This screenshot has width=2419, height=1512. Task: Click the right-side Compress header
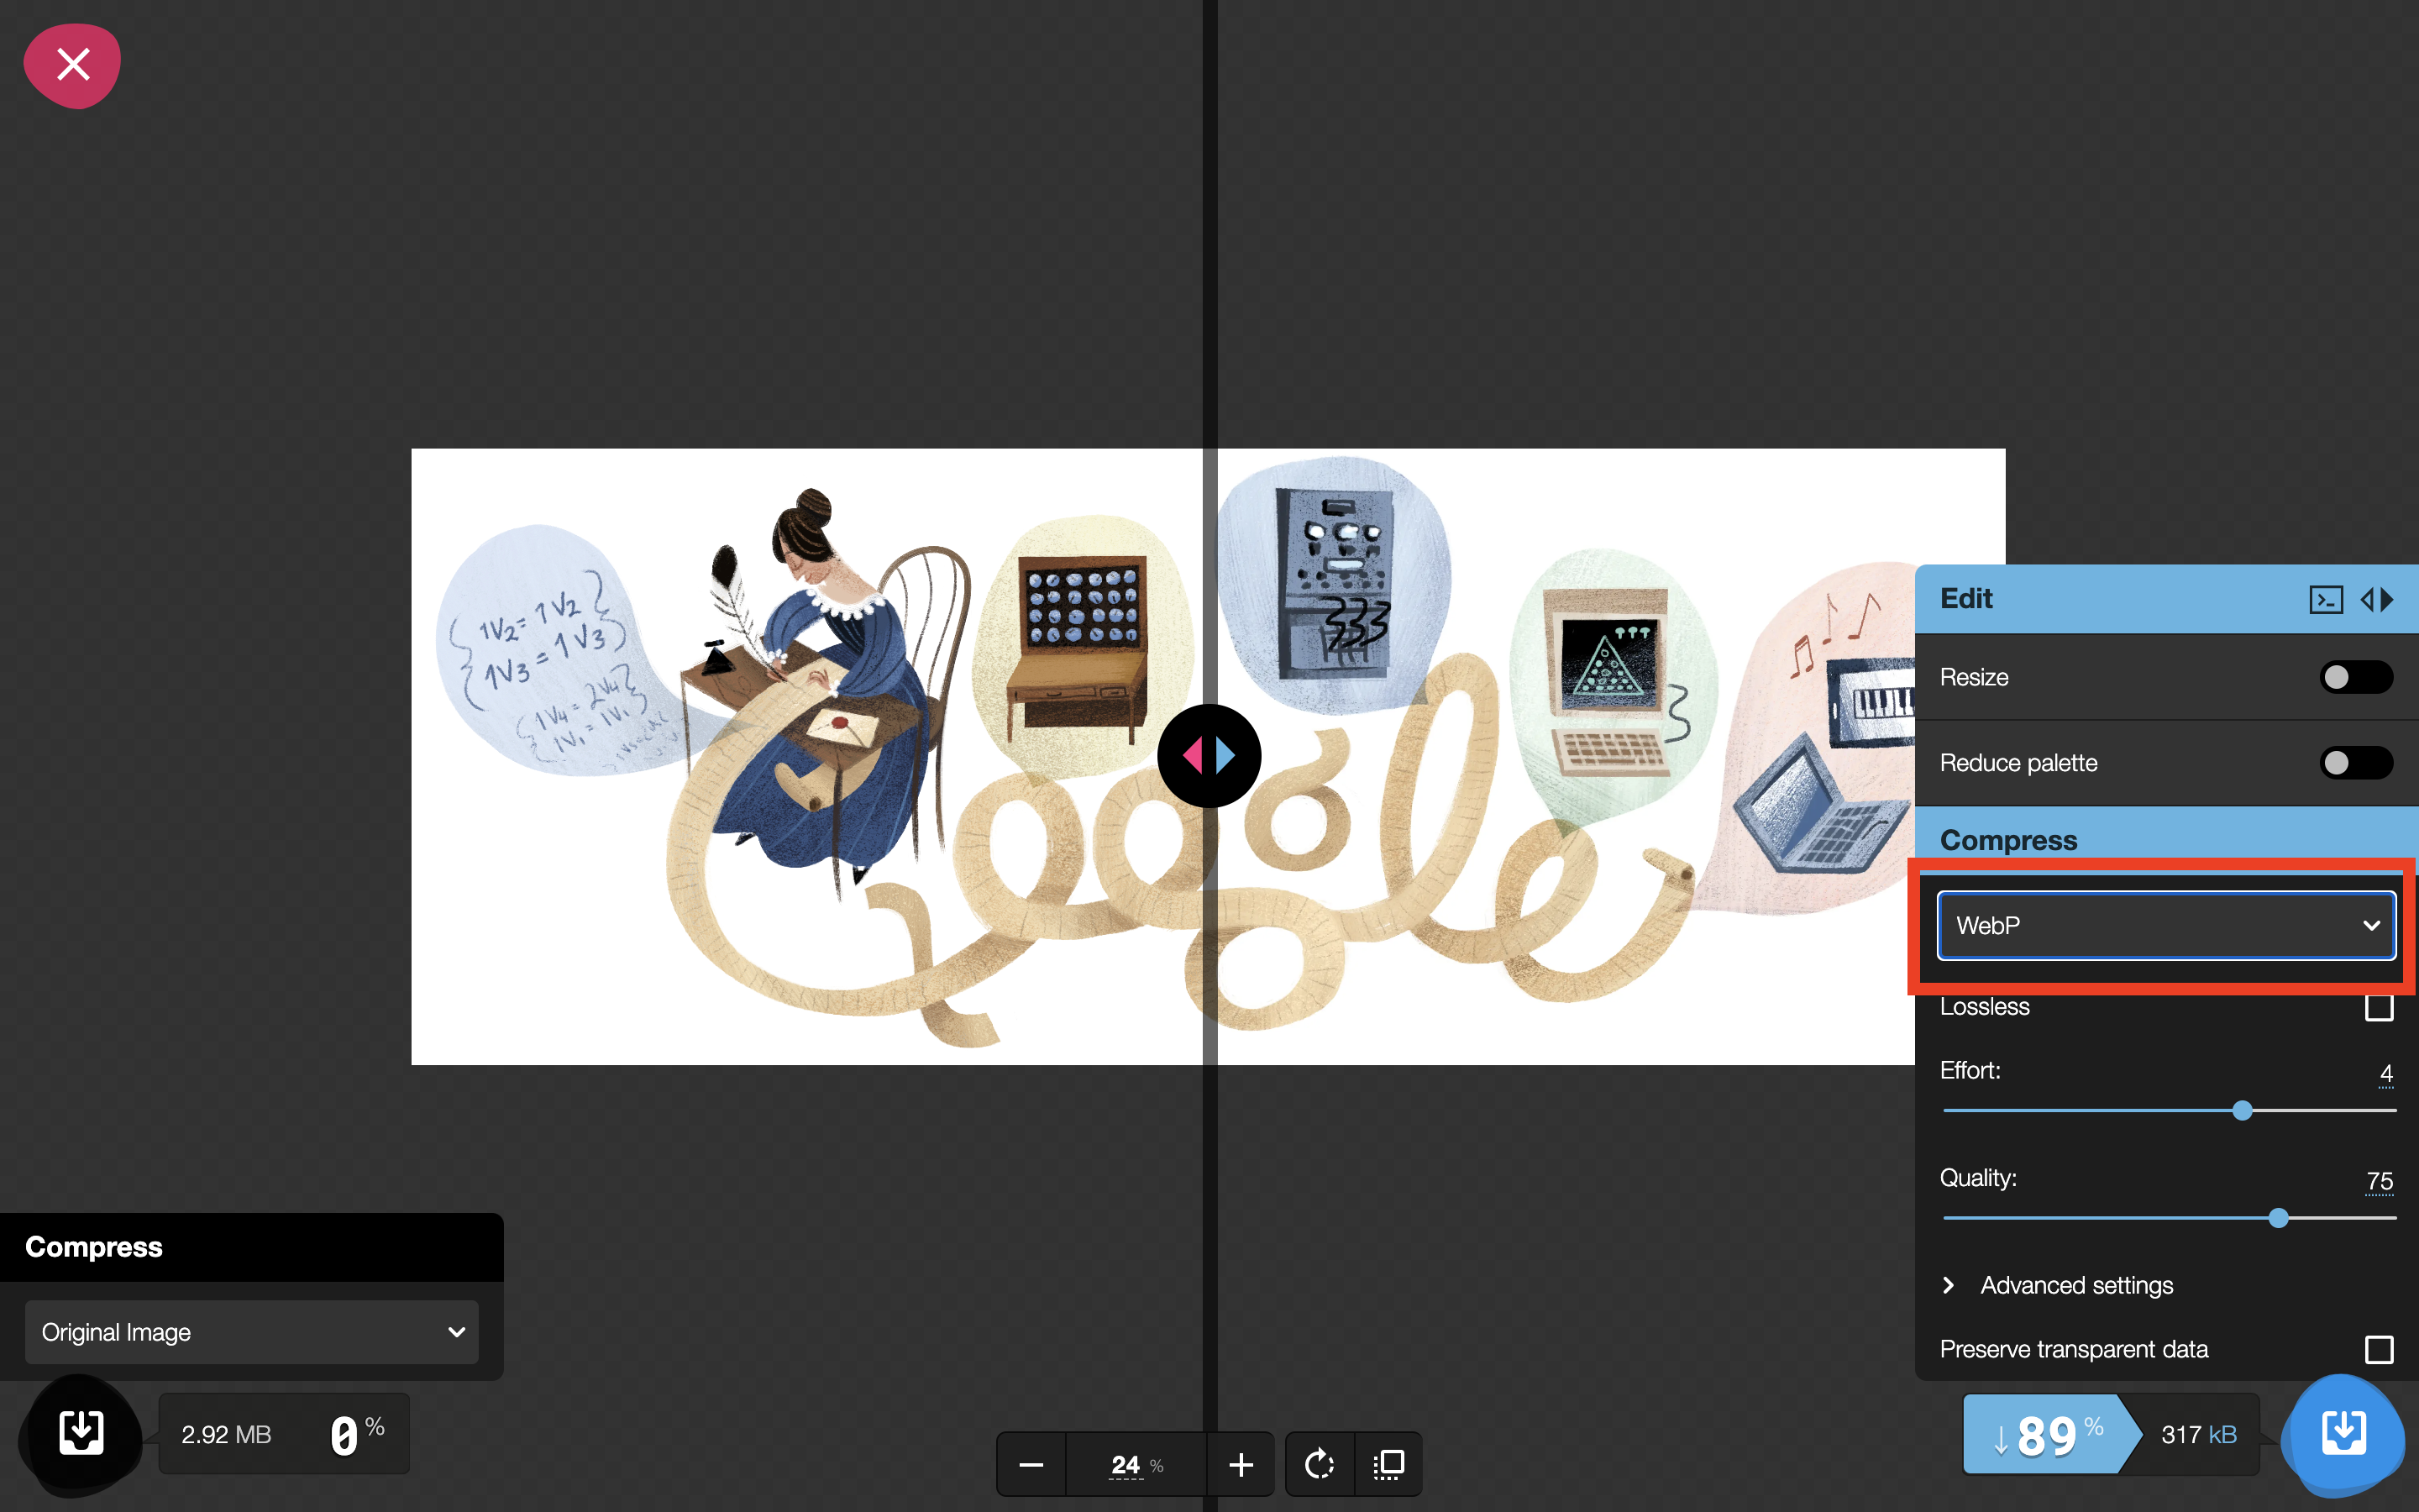[2166, 840]
